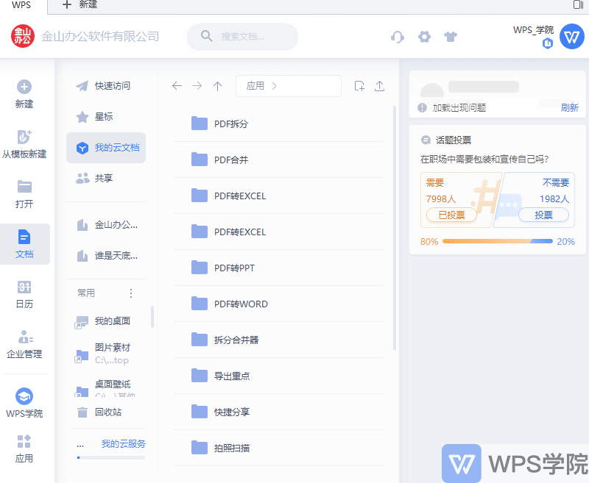The height and width of the screenshot is (483, 589).
Task: Open customer service via headset icon
Action: pyautogui.click(x=397, y=36)
